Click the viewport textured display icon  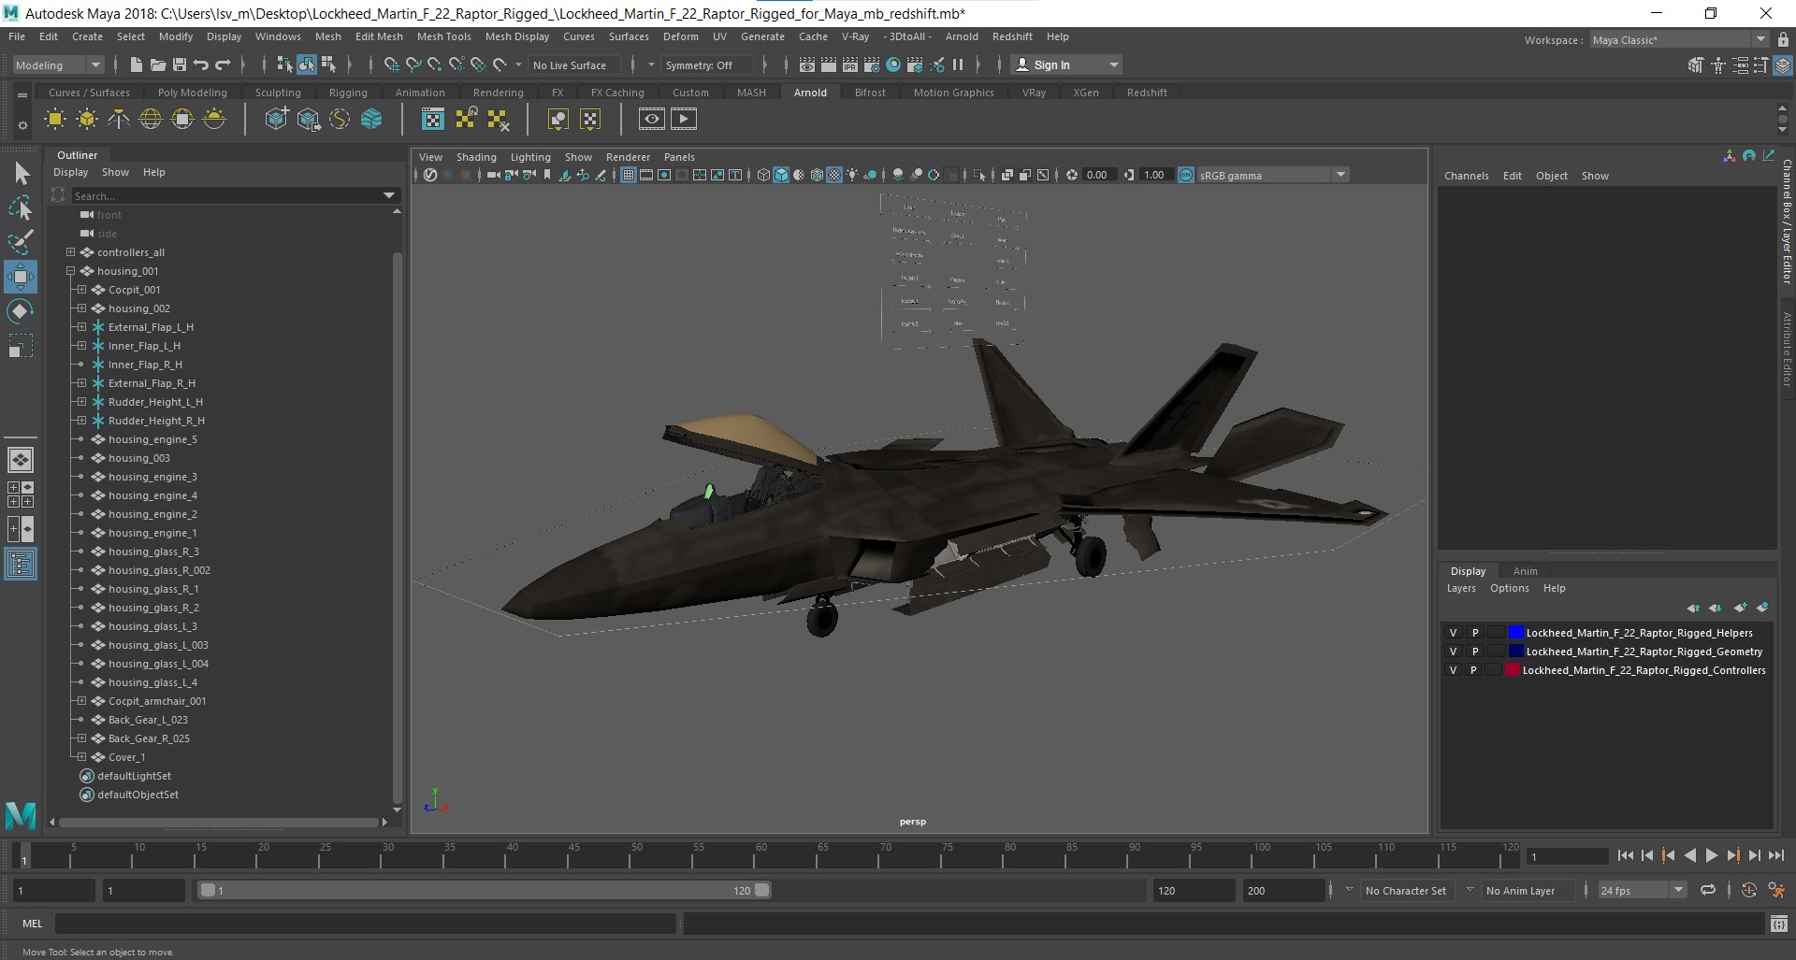coord(834,175)
